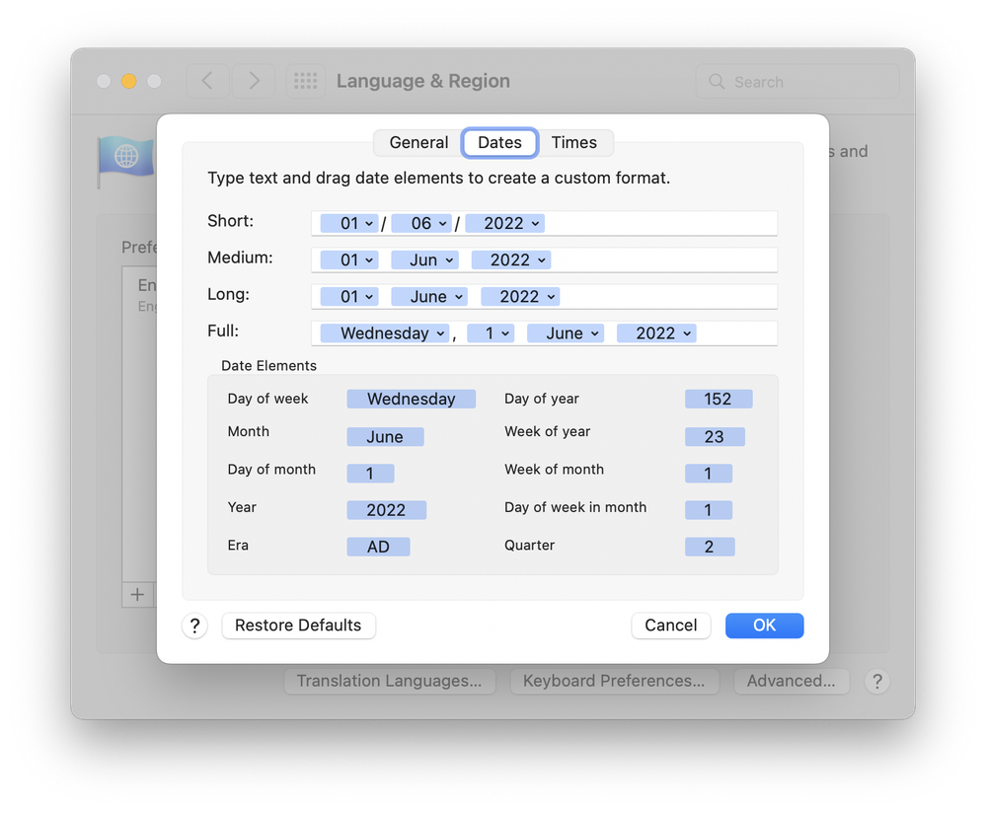
Task: Click the forward navigation arrow
Action: pyautogui.click(x=254, y=81)
